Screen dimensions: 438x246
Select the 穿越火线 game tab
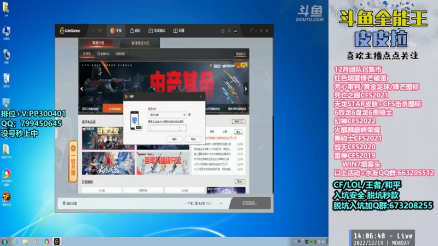tap(99, 43)
